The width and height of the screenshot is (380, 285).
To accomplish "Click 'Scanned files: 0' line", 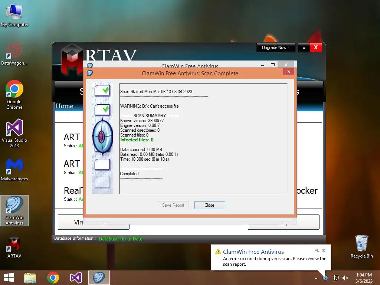I will (x=134, y=135).
